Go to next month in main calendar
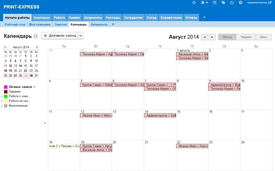 click(x=212, y=37)
